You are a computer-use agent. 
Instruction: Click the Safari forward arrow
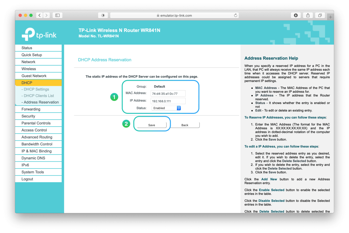click(x=46, y=15)
